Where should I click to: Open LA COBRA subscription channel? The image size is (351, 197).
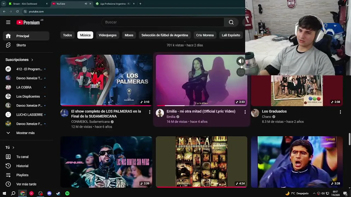pos(26,87)
